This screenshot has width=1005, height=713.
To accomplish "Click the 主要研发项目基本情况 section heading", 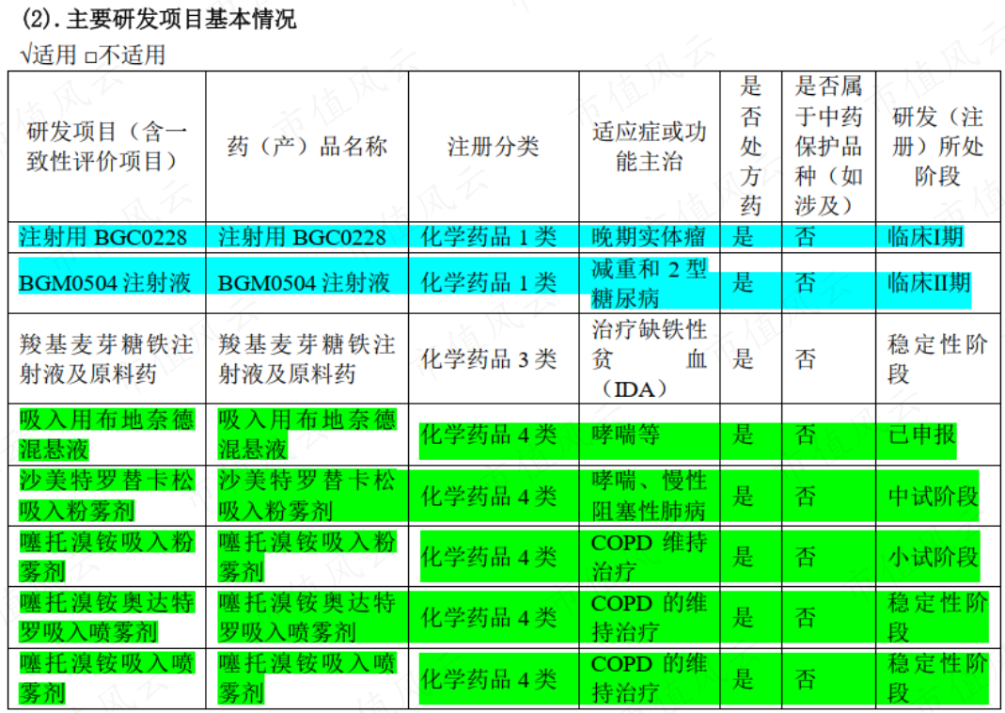I will (181, 19).
